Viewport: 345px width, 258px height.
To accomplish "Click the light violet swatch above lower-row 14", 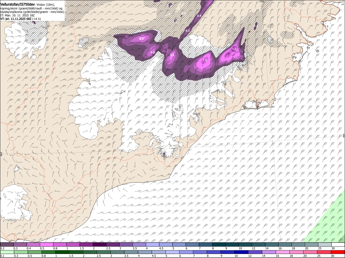I will click(x=268, y=252).
